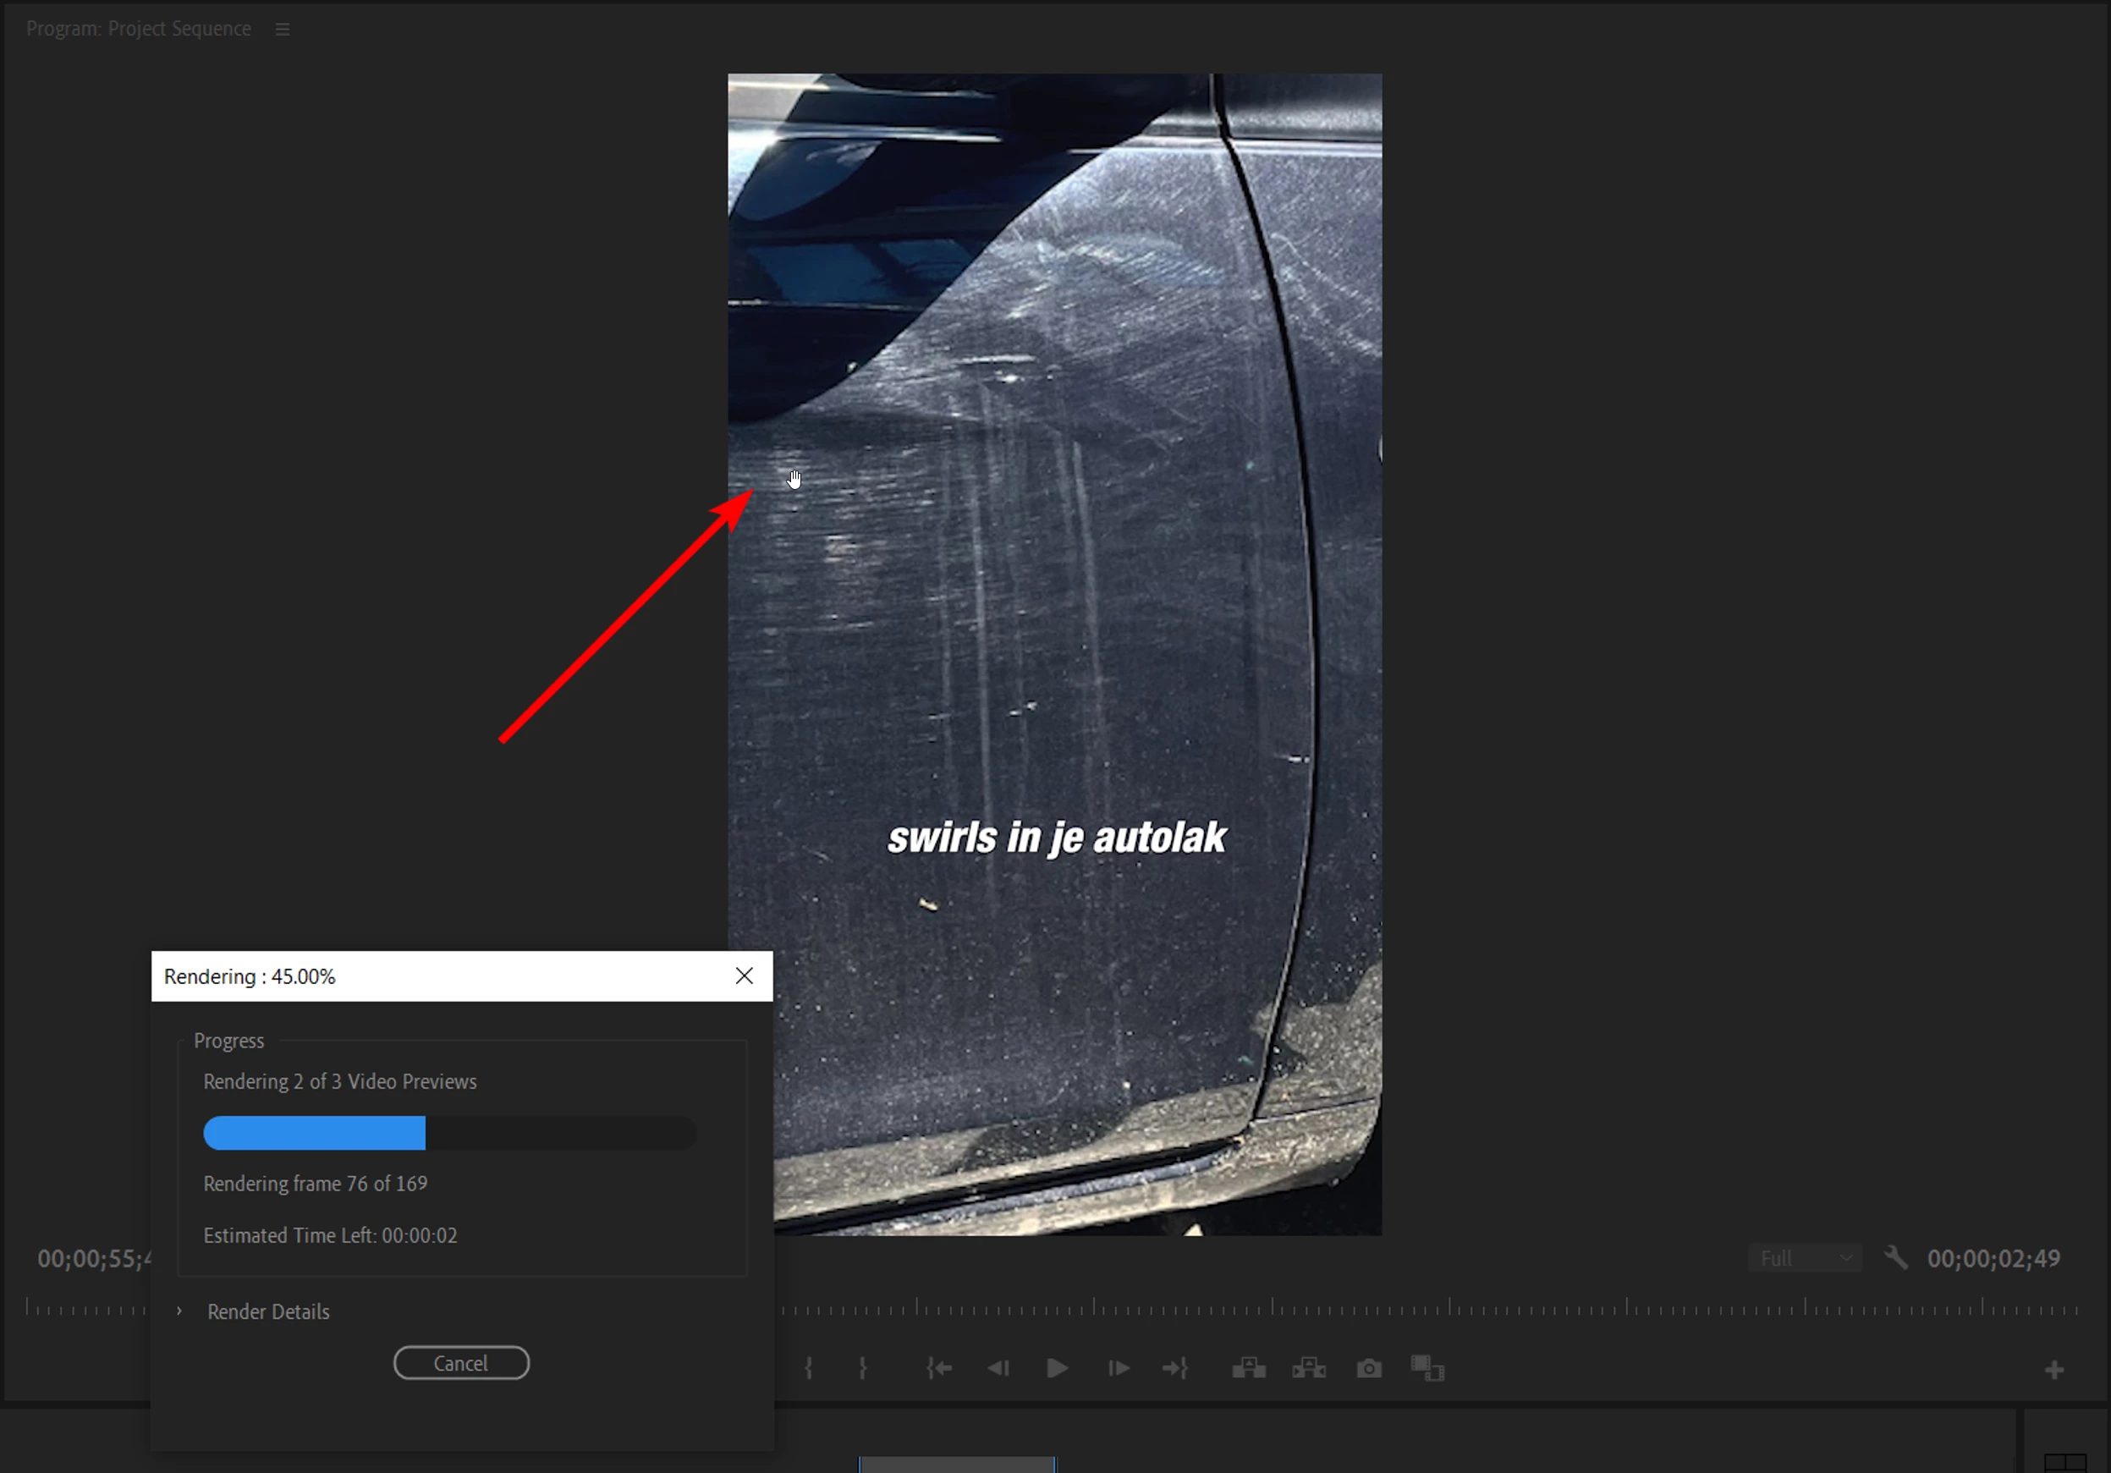Image resolution: width=2111 pixels, height=1473 pixels.
Task: Click the Go to In point icon
Action: 938,1368
